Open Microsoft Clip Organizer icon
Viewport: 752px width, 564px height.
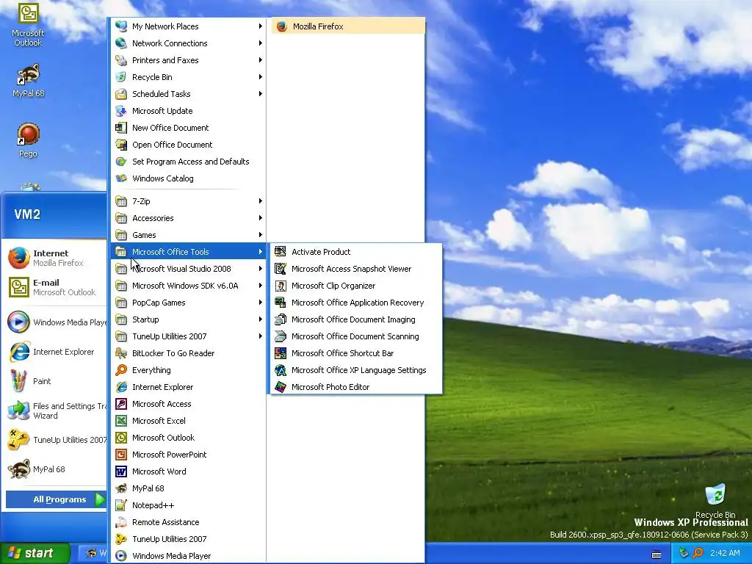pyautogui.click(x=281, y=286)
